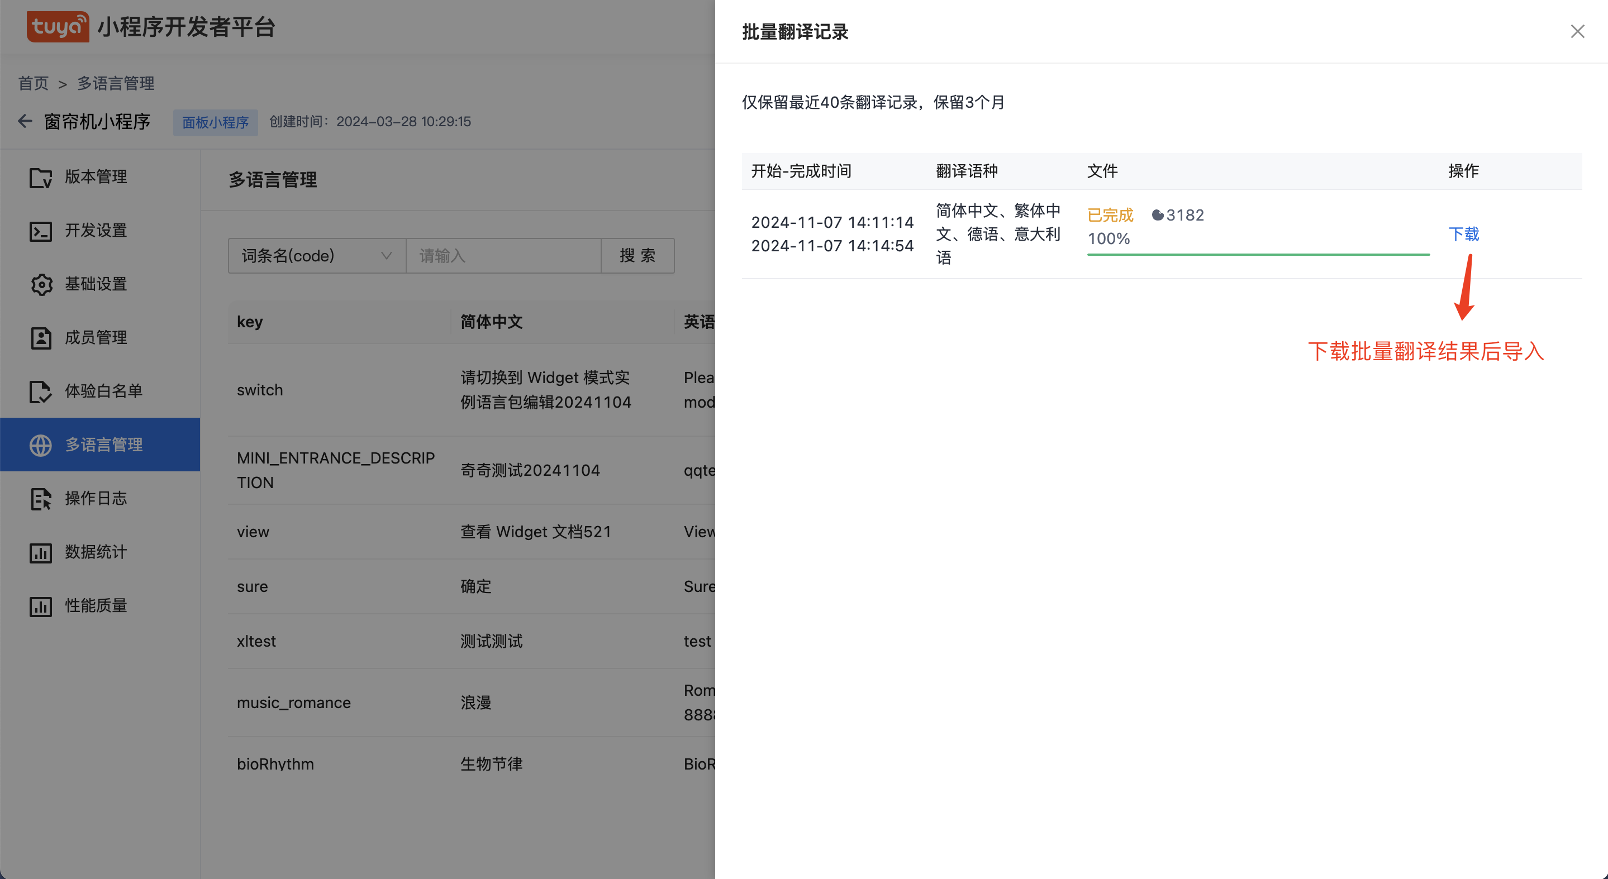Open 开发设置 menu item
This screenshot has width=1608, height=879.
100,231
